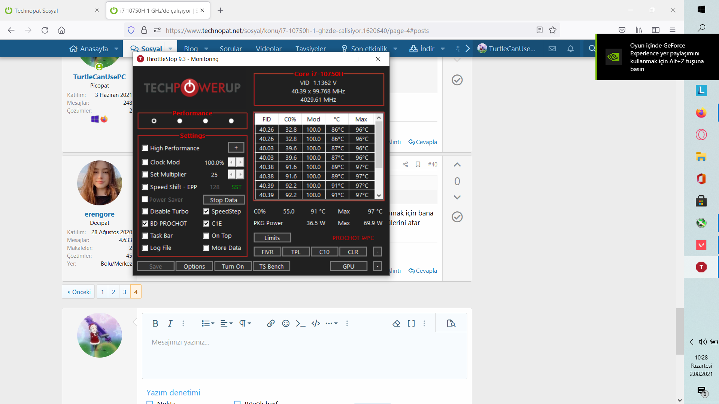Toggle the Disable Turbo checkbox
719x404 pixels.
[145, 211]
